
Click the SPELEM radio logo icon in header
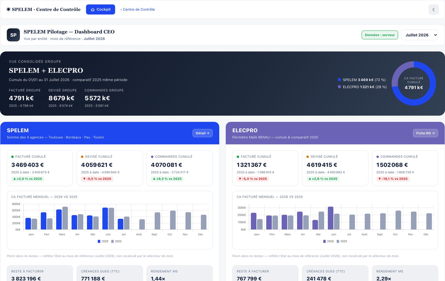[x=9, y=9]
